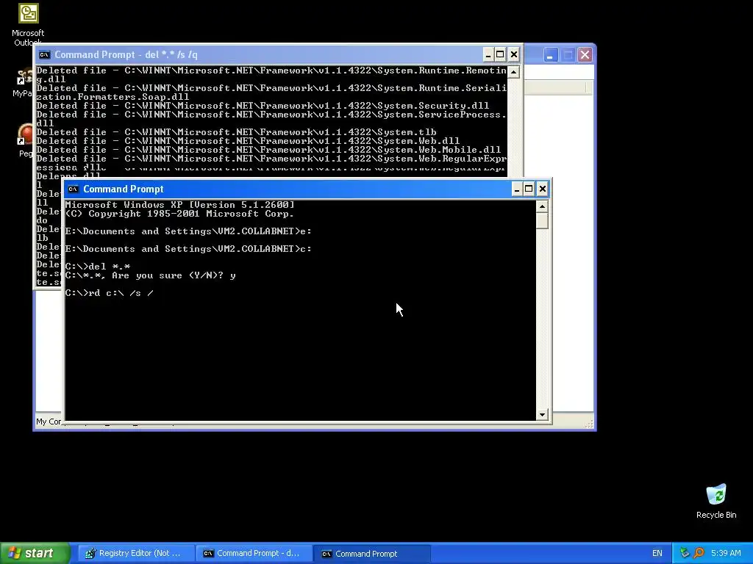Screen dimensions: 753x564
Task: Click the EN language indicator in taskbar
Action: click(657, 554)
